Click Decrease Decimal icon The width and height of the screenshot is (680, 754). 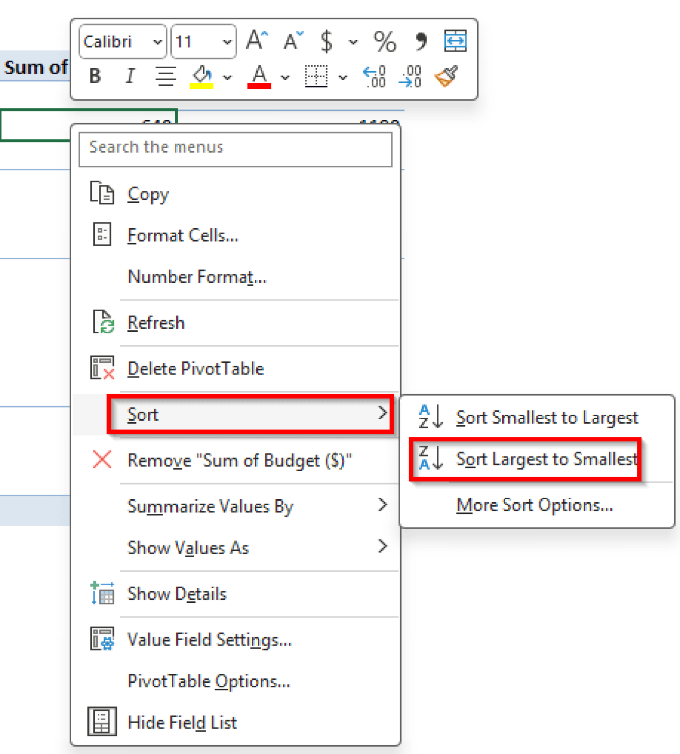point(410,77)
